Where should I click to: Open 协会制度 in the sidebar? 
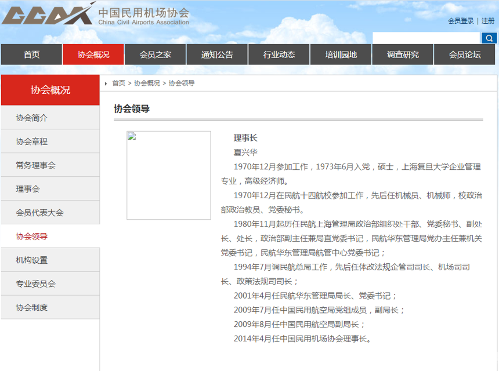click(x=50, y=307)
